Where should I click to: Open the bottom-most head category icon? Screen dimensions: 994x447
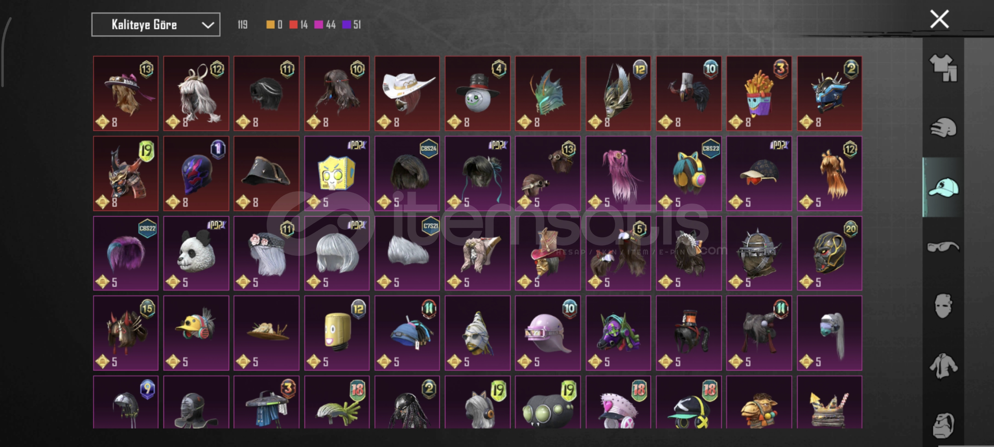(x=943, y=425)
